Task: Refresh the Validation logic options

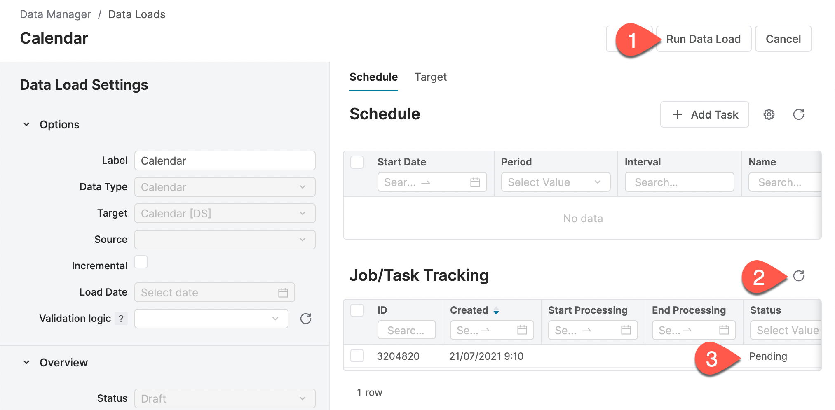Action: click(306, 318)
